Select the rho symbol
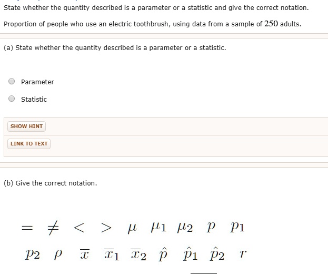Image resolution: width=328 pixels, height=274 pixels. click(x=57, y=256)
